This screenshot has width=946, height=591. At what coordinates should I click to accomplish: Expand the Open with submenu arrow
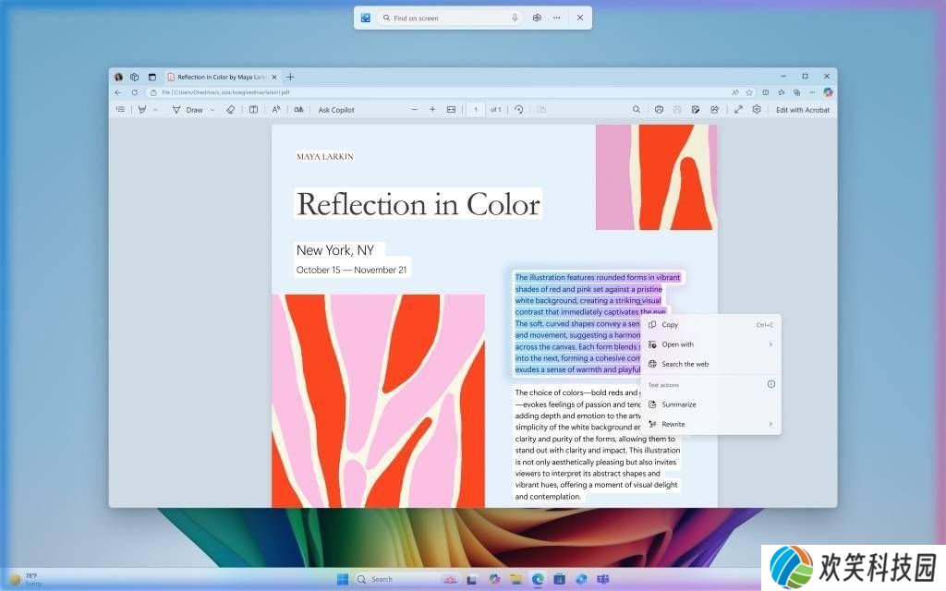pyautogui.click(x=770, y=344)
